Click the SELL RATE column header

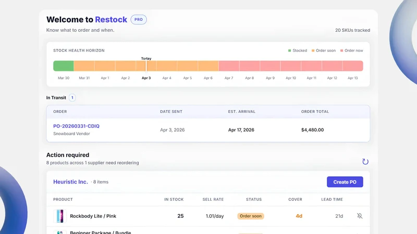tap(213, 200)
